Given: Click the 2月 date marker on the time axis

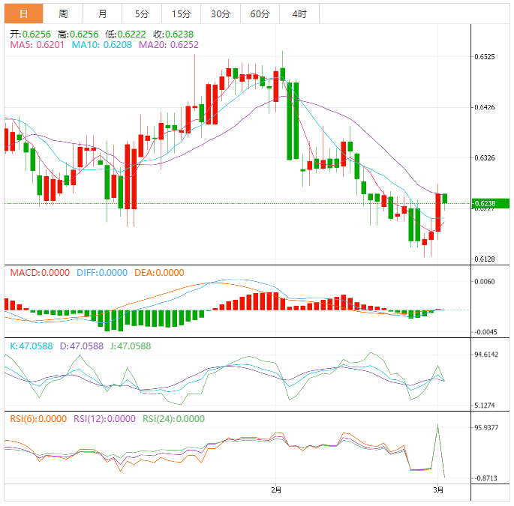Looking at the screenshot, I should [276, 490].
